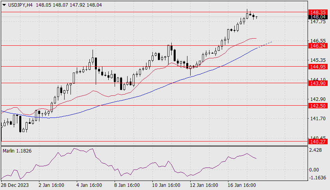The image size is (330, 190).
Task: Select the 146.24 red price level label
Action: [x=318, y=46]
